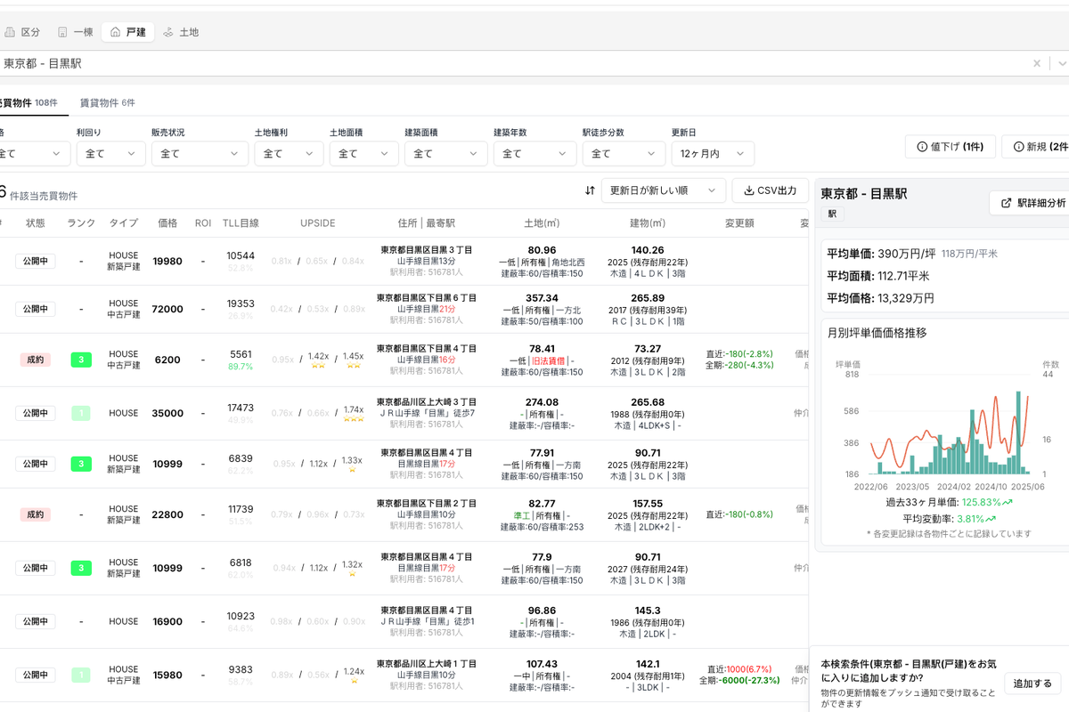Open the 土地権利 filter dropdown
This screenshot has height=712, width=1069.
(289, 153)
